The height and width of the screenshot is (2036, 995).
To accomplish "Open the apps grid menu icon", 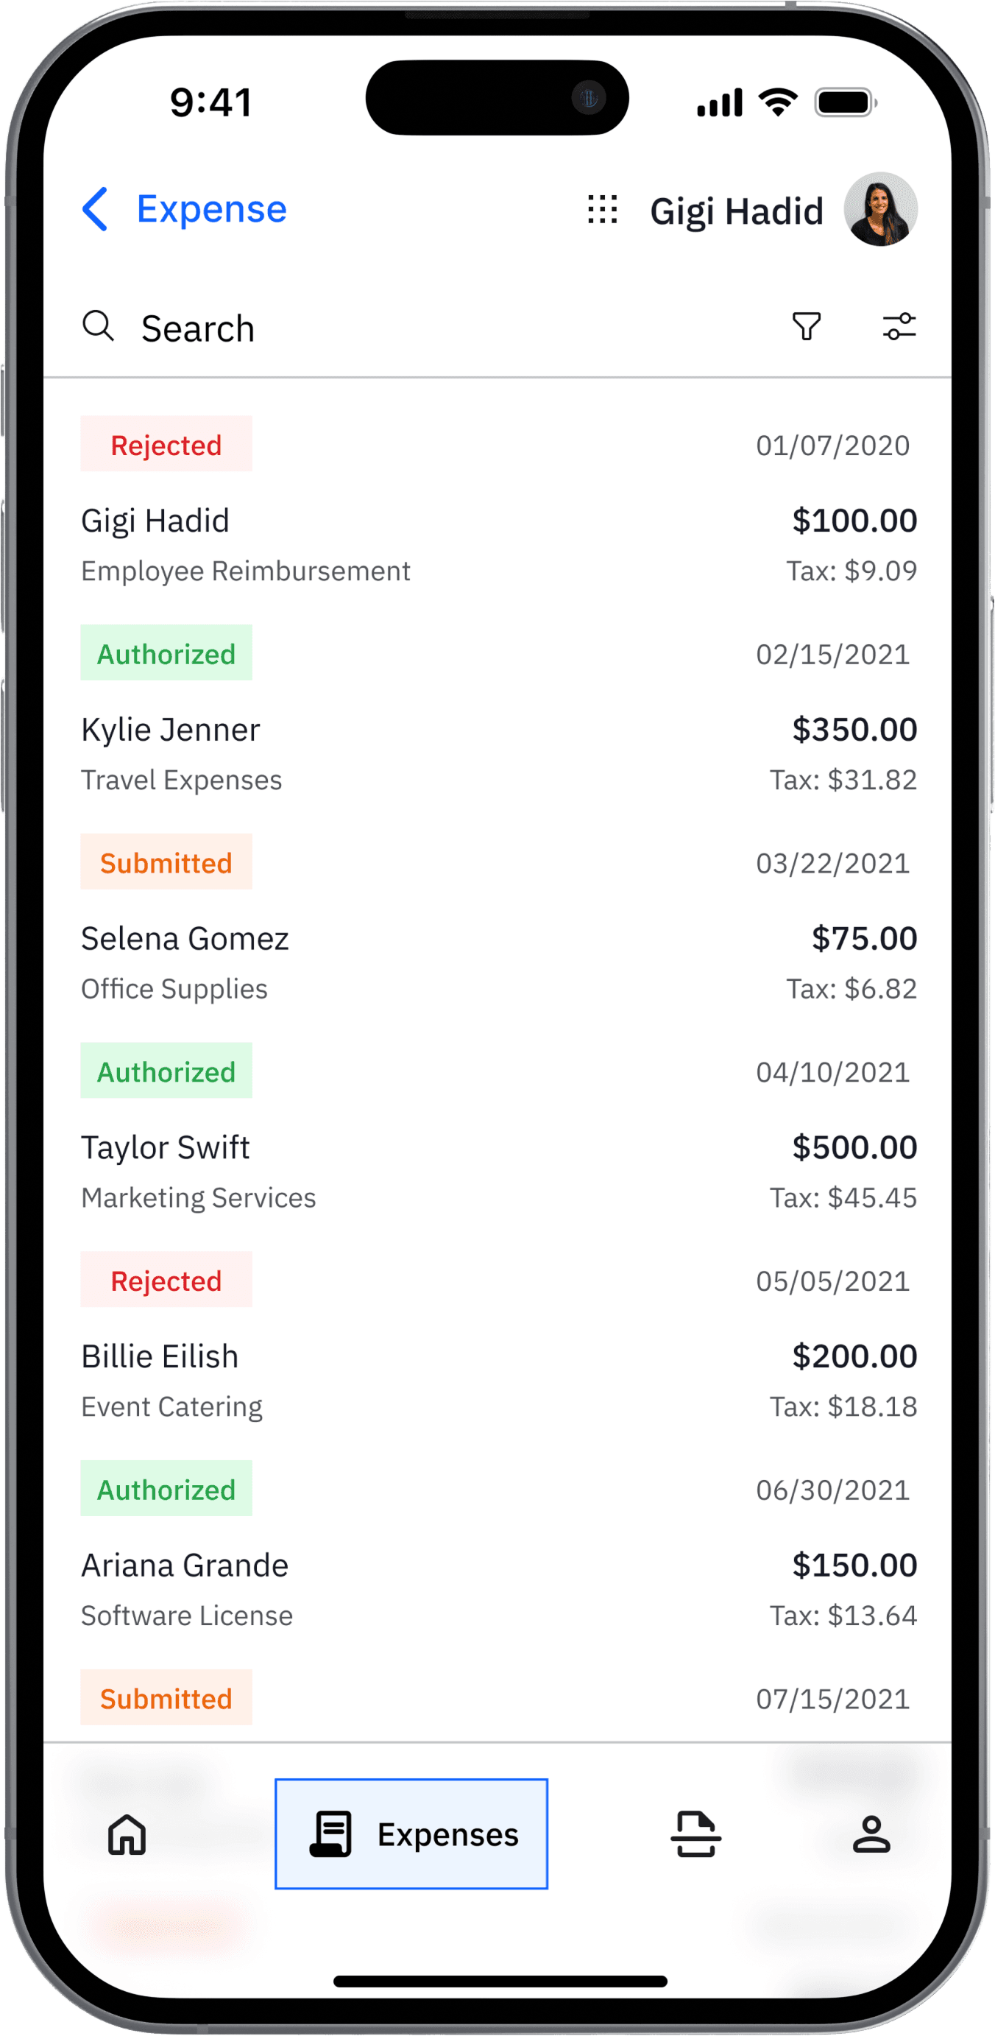I will (x=603, y=209).
